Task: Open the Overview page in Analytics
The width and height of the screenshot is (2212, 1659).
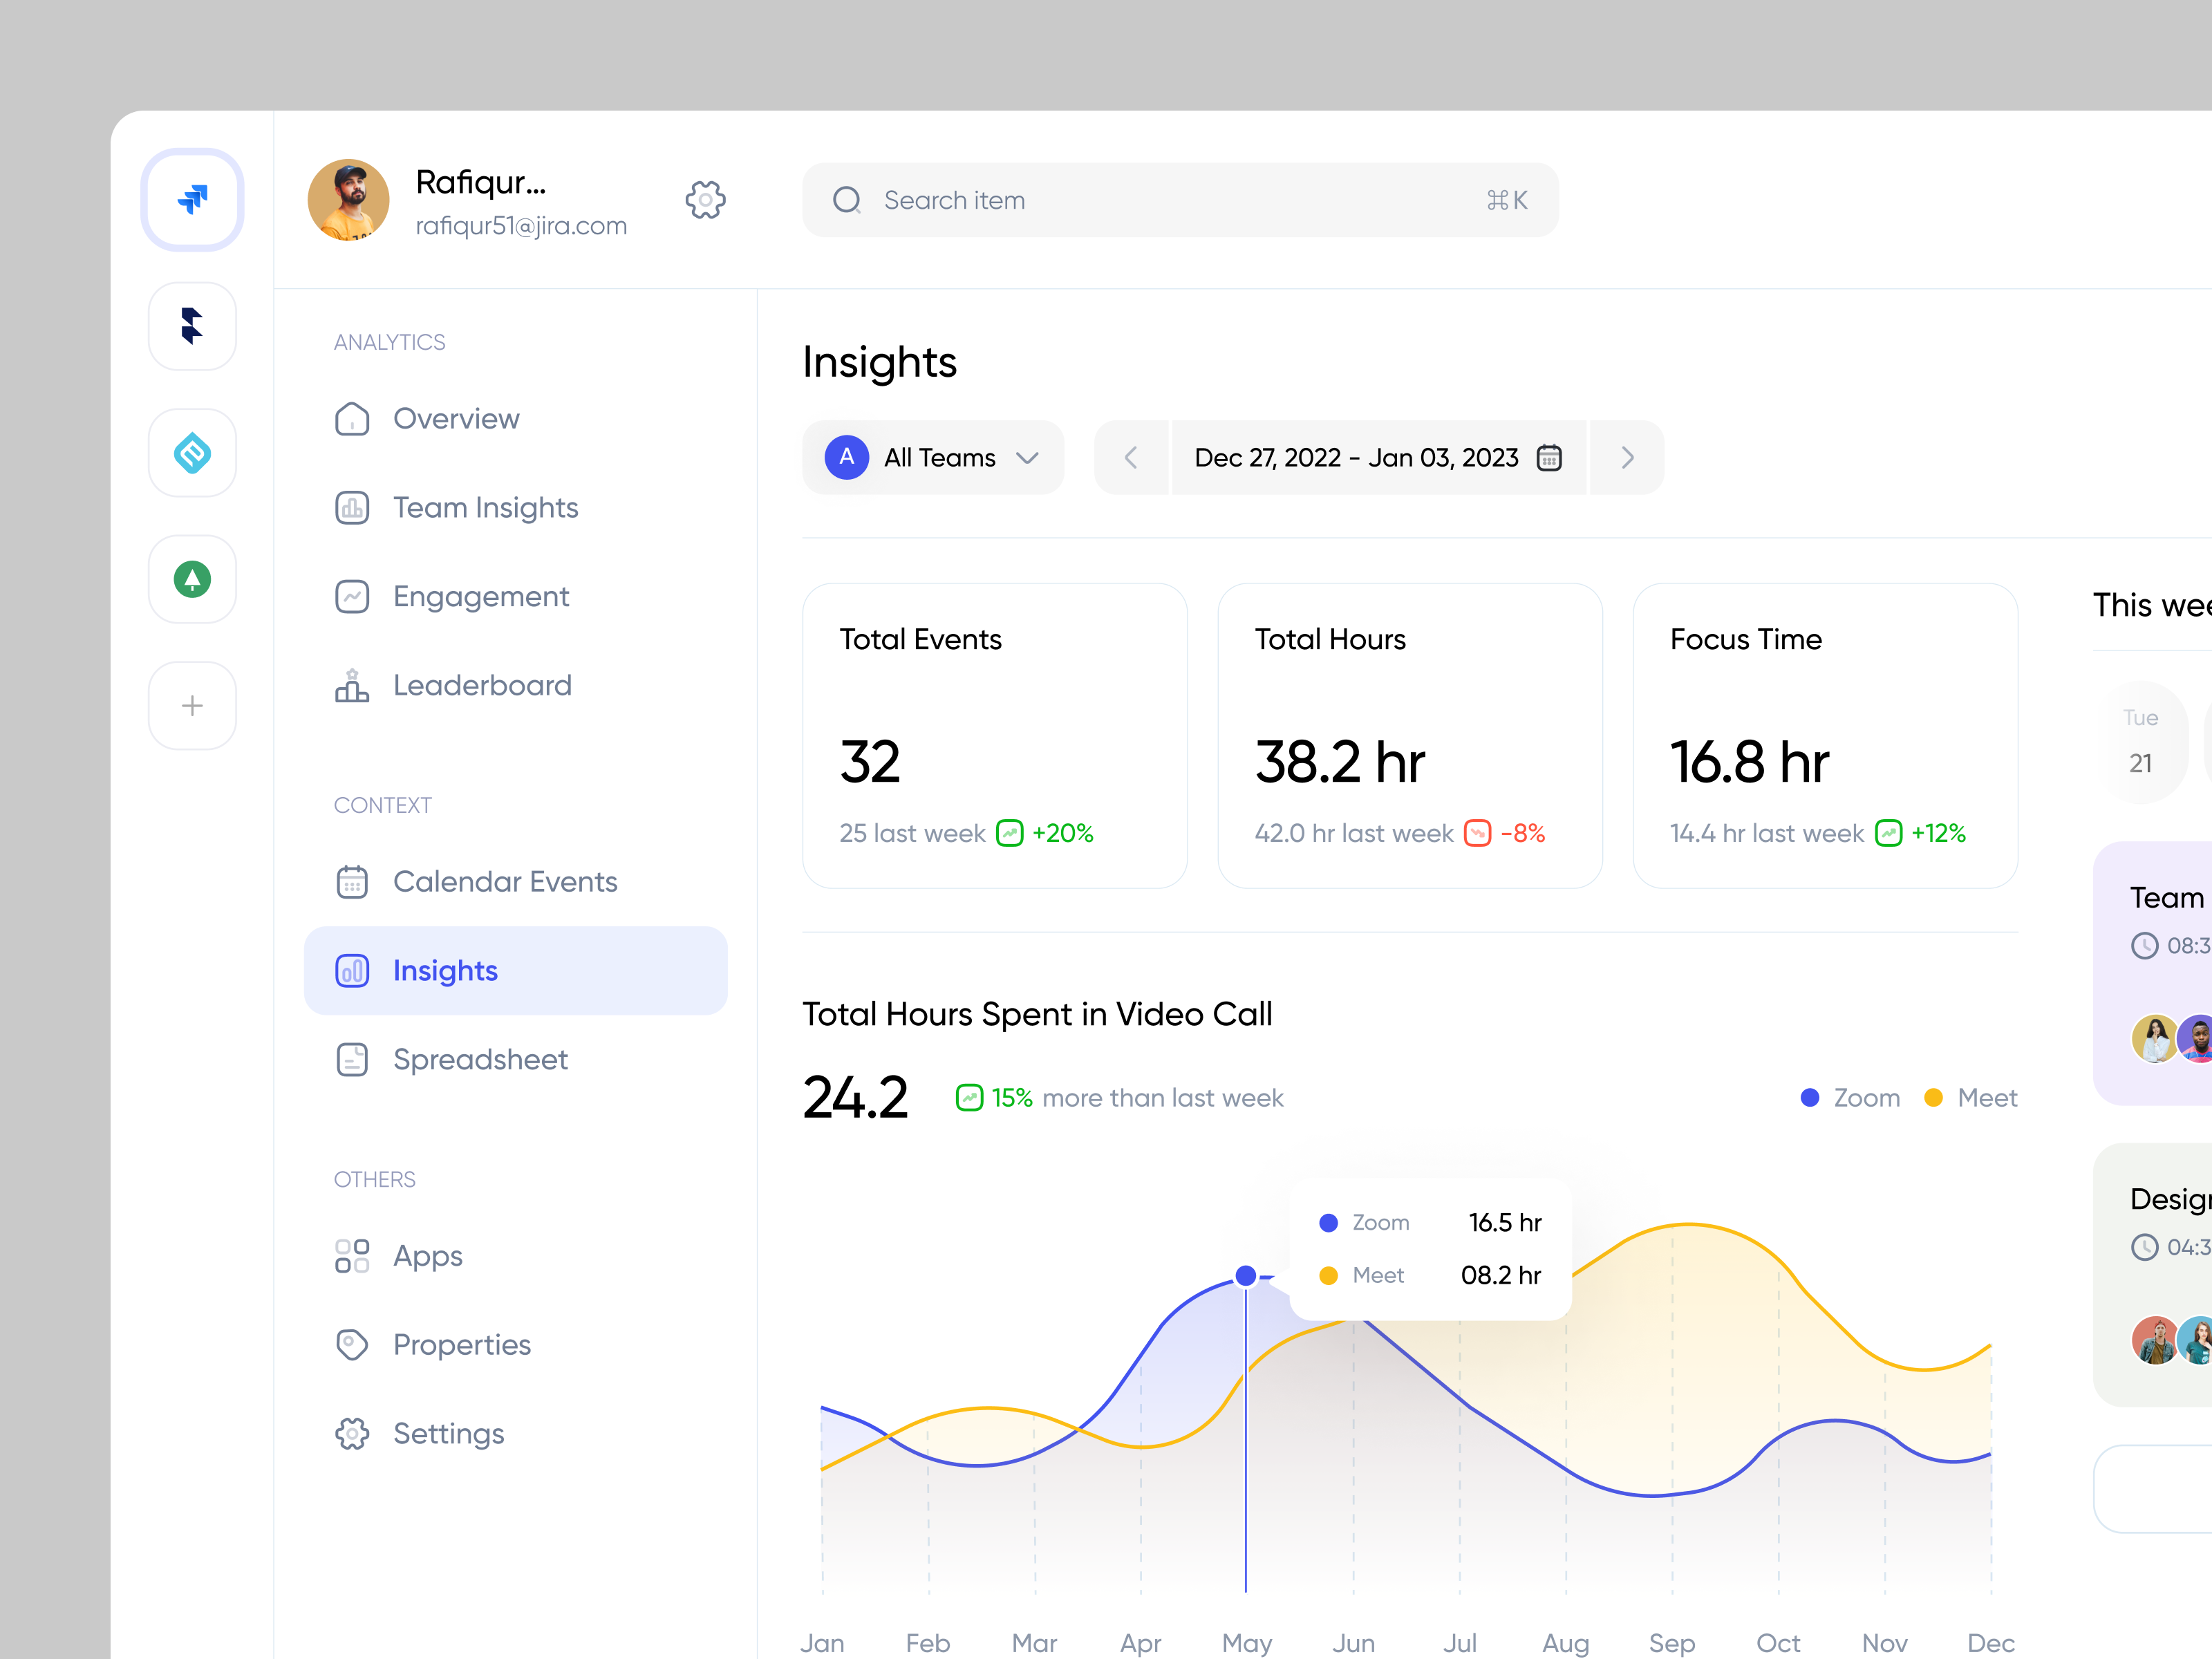Action: (x=455, y=418)
